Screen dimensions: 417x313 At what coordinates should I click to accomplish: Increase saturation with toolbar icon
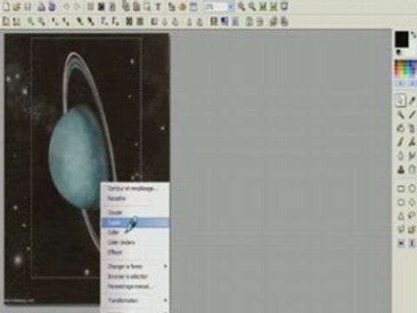tap(90, 22)
